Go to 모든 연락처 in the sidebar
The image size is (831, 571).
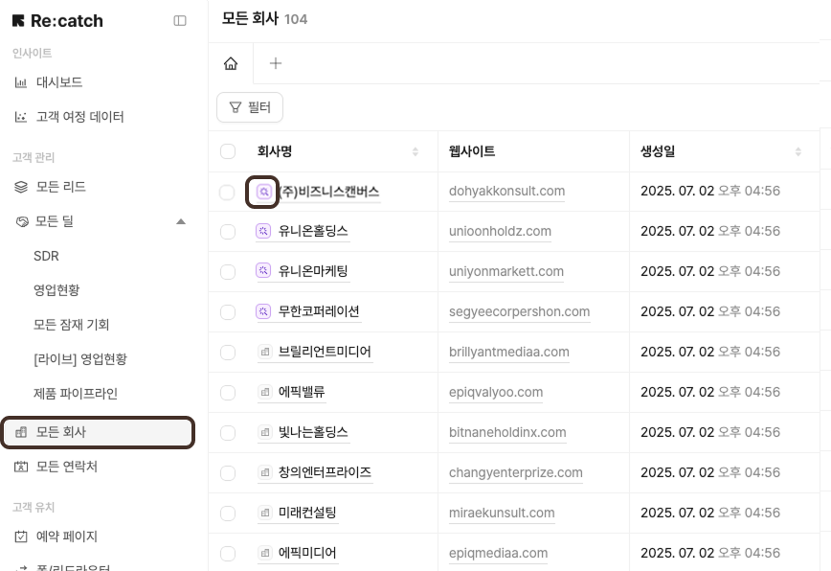pos(66,467)
